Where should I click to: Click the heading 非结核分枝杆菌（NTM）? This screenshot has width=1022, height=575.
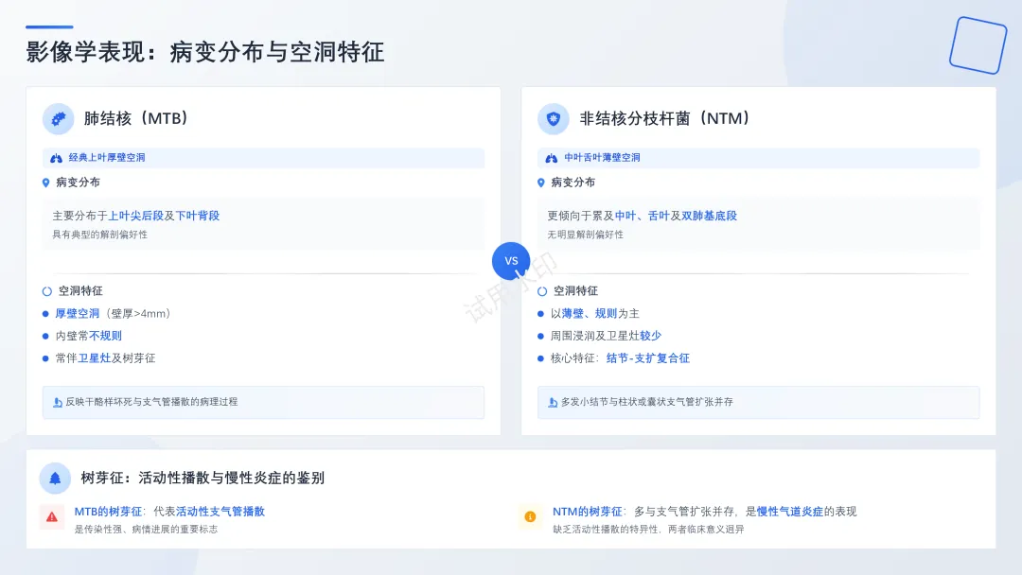click(665, 118)
